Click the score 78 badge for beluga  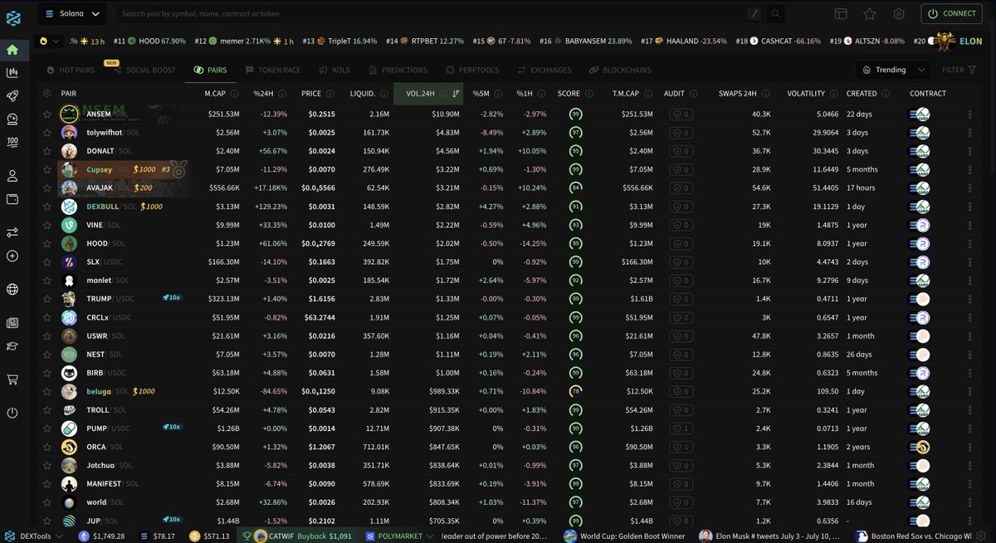pyautogui.click(x=574, y=391)
